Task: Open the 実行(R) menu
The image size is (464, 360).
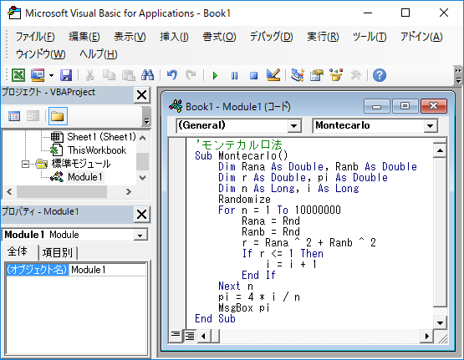Action: point(323,37)
